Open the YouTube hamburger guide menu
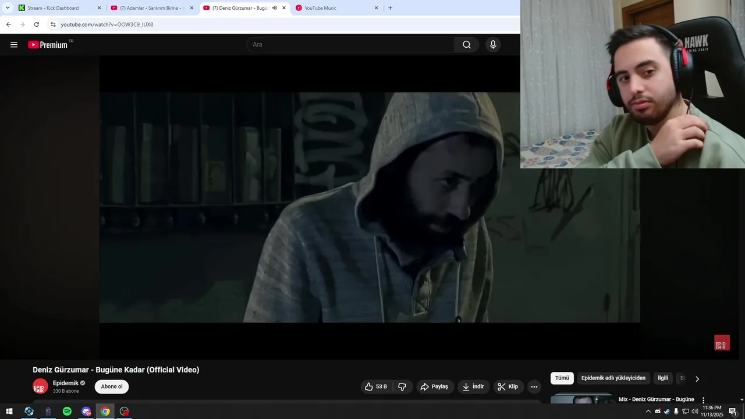This screenshot has width=745, height=419. 14,45
